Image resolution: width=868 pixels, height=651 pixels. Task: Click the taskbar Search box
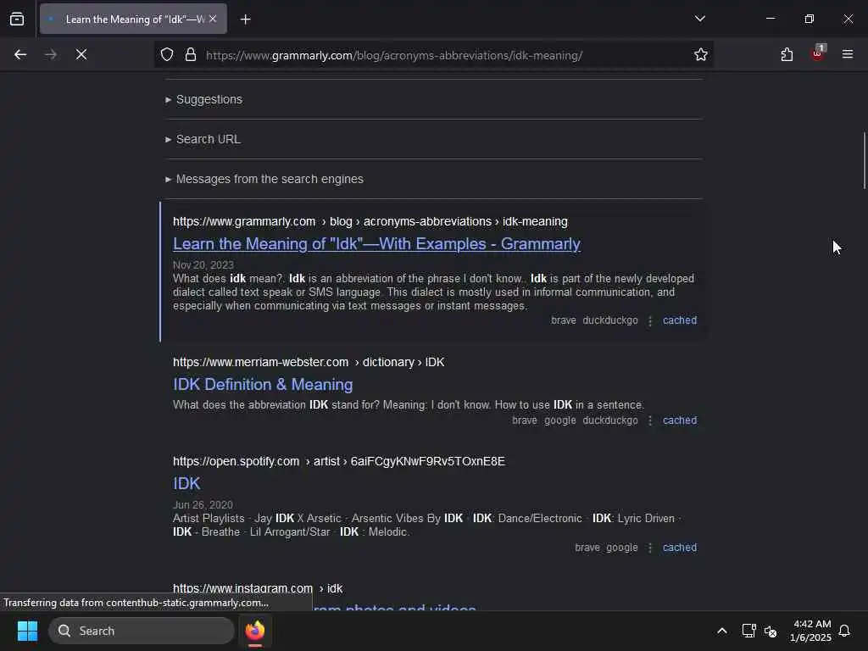(x=142, y=631)
